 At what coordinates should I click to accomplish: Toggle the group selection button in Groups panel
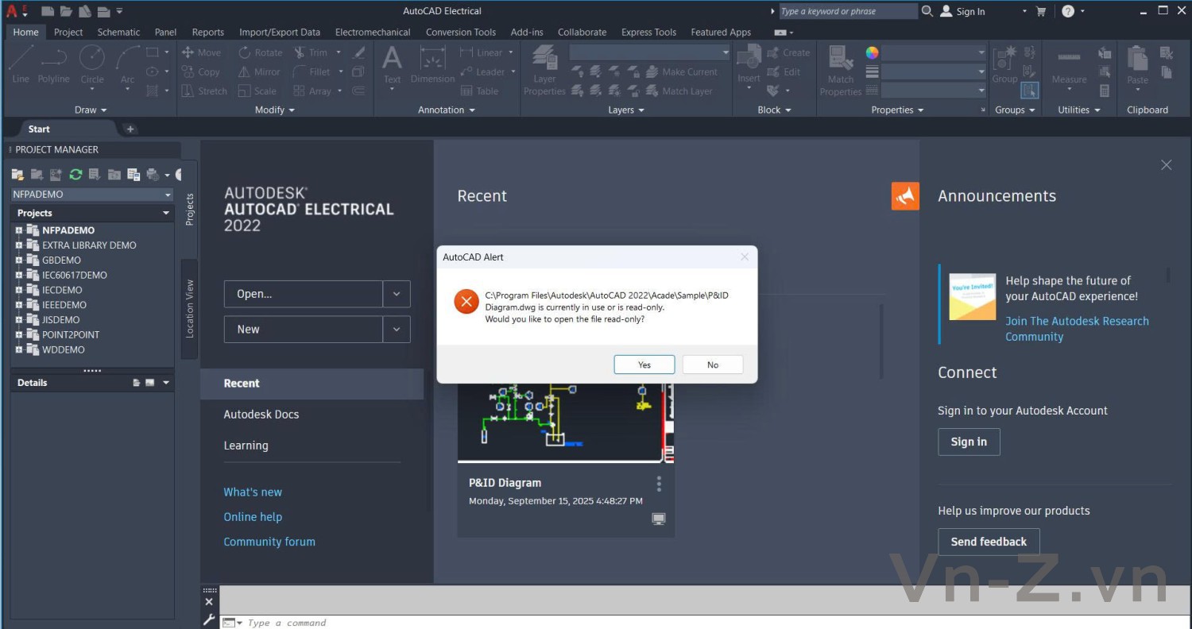point(1029,91)
